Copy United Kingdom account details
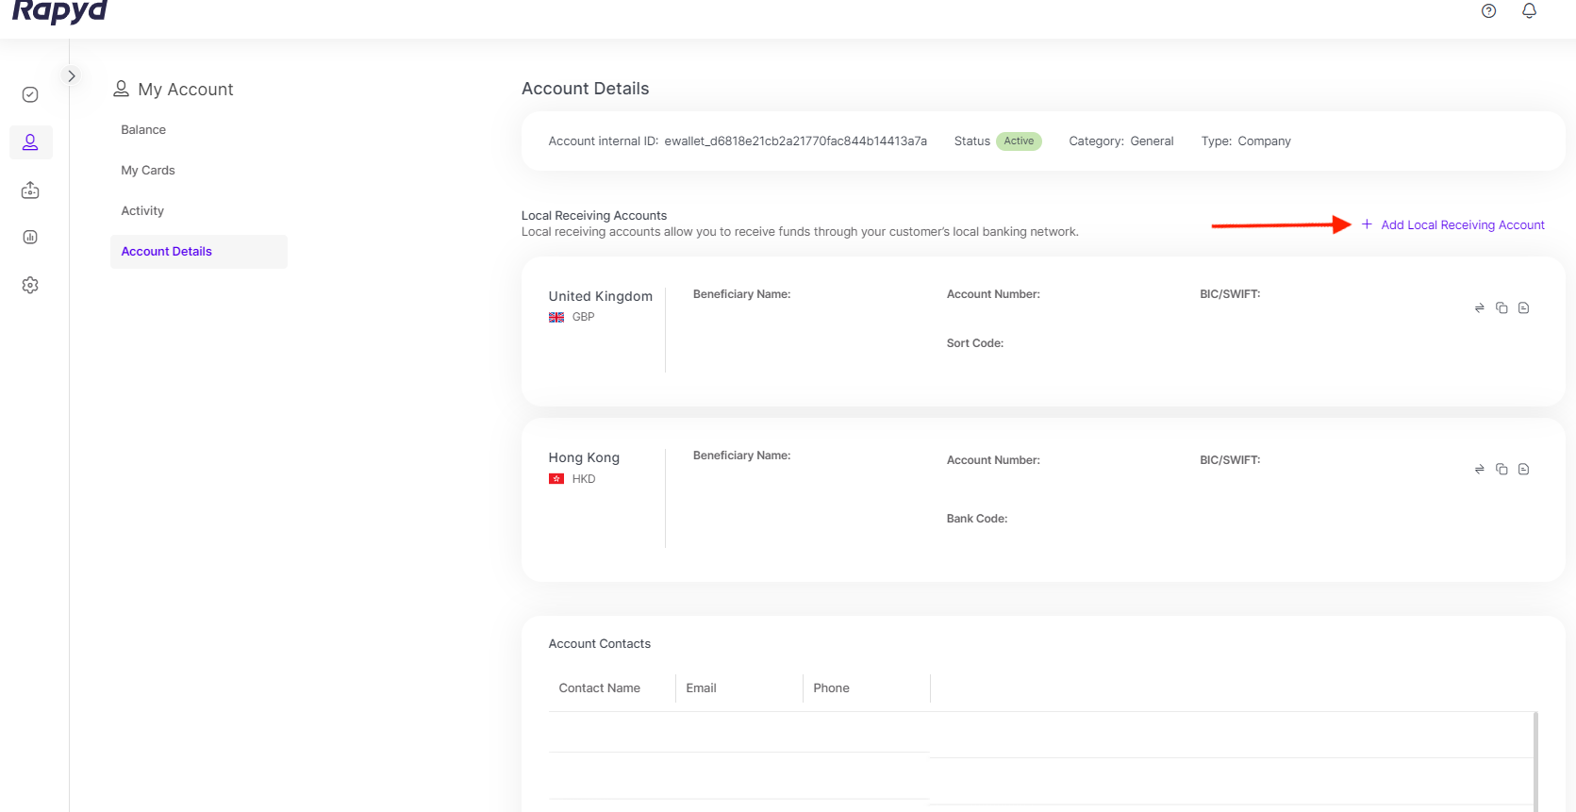Viewport: 1576px width, 812px height. pyautogui.click(x=1501, y=308)
